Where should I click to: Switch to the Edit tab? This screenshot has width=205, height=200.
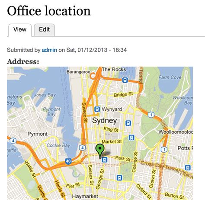coord(44,30)
